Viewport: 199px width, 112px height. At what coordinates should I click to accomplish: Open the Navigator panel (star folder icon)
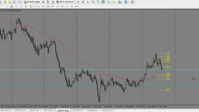(10, 2)
